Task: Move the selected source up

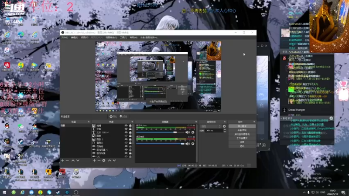Action: tap(109, 160)
